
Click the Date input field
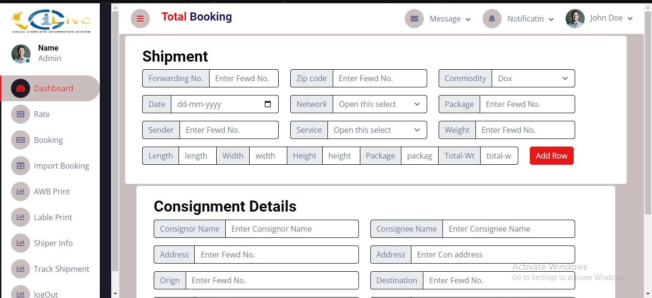click(225, 104)
